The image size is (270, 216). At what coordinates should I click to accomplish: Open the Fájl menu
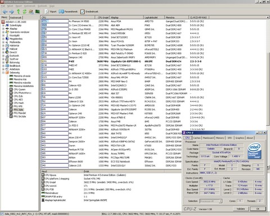pos(3,6)
